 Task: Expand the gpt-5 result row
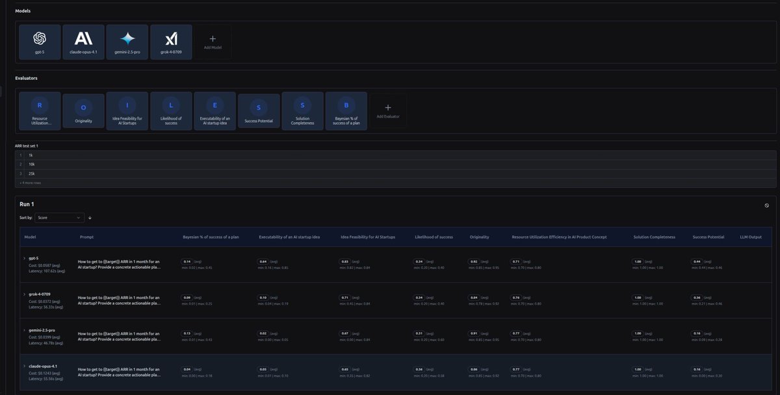click(25, 259)
